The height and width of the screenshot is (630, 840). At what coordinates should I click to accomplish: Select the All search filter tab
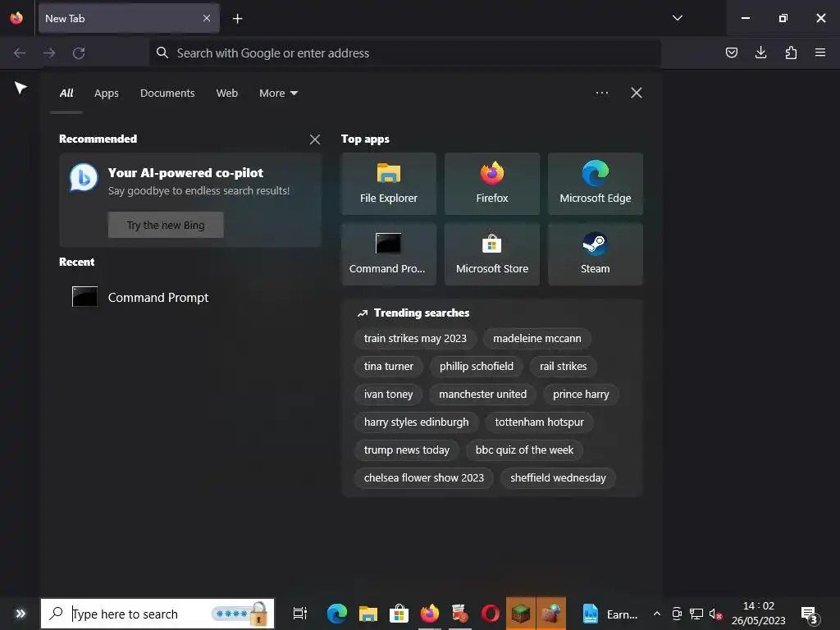tap(66, 94)
